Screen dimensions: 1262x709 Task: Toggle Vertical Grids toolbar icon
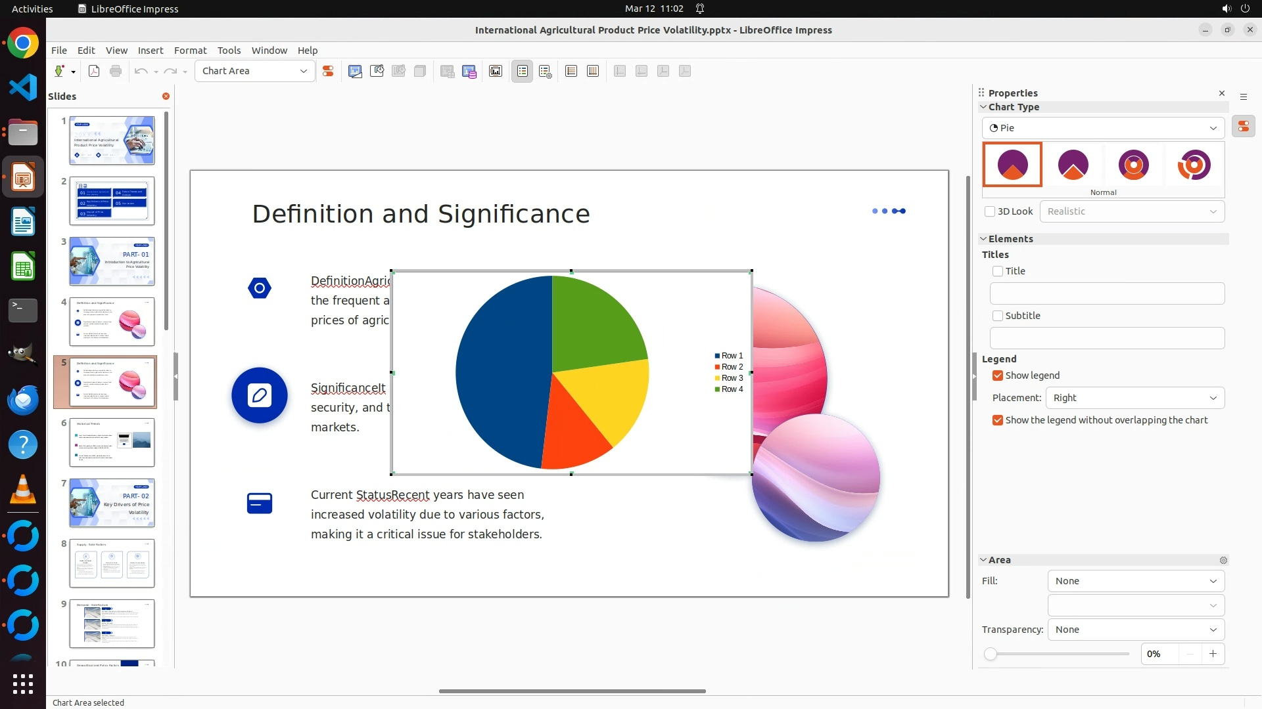[x=593, y=71]
